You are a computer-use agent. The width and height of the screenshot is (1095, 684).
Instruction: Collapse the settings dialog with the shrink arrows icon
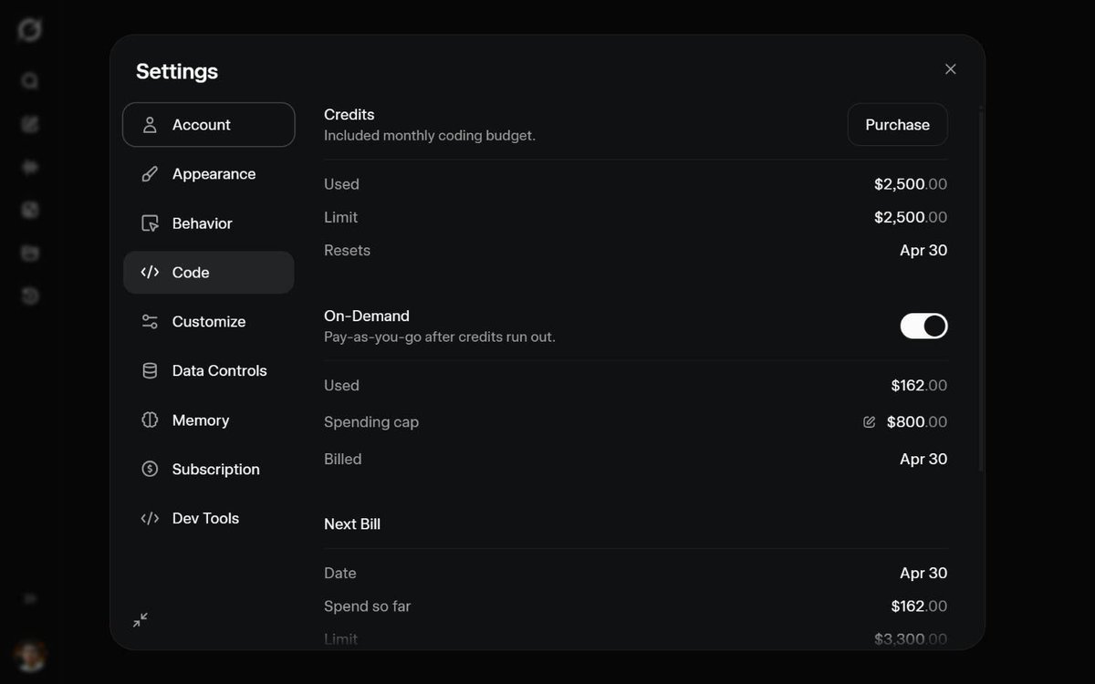coord(141,620)
